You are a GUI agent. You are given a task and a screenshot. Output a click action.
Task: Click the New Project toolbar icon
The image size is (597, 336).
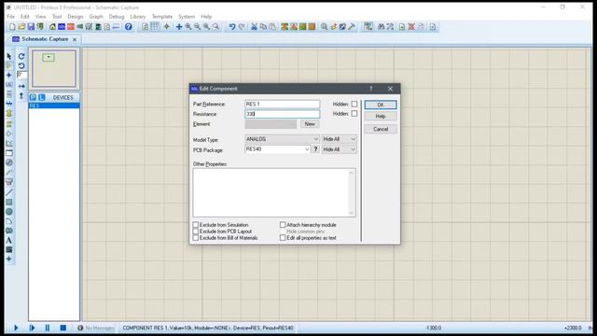(x=12, y=27)
